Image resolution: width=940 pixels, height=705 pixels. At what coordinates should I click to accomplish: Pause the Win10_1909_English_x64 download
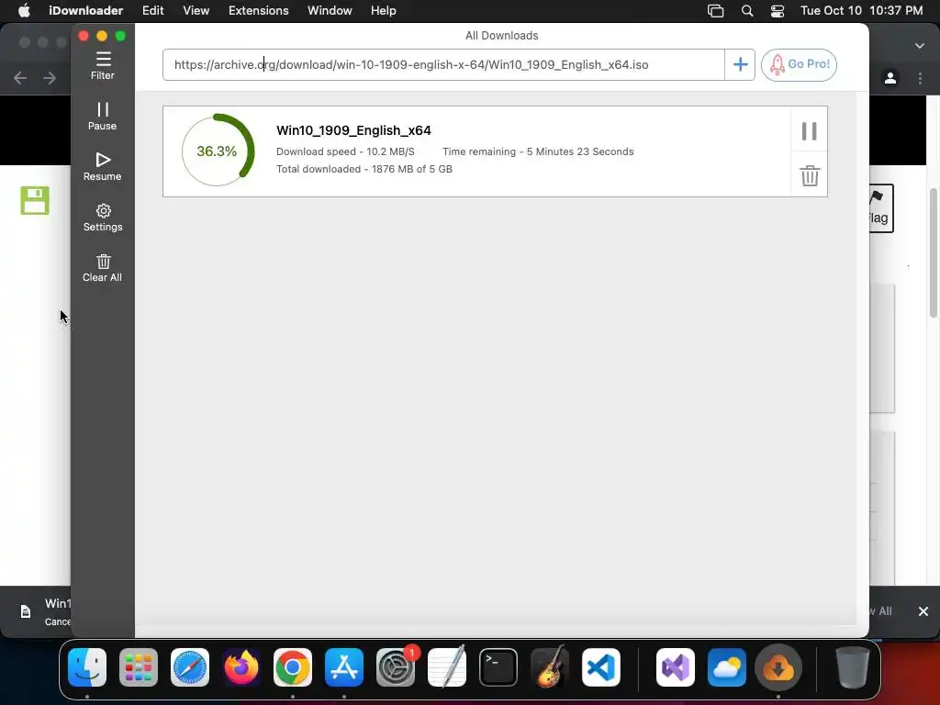(x=810, y=130)
